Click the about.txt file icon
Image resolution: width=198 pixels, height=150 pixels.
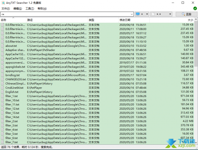point(2,46)
